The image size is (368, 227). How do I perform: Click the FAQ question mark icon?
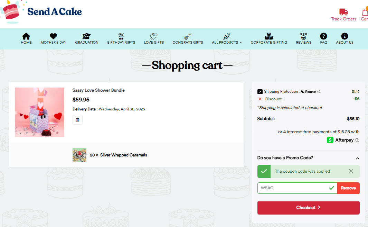323,36
